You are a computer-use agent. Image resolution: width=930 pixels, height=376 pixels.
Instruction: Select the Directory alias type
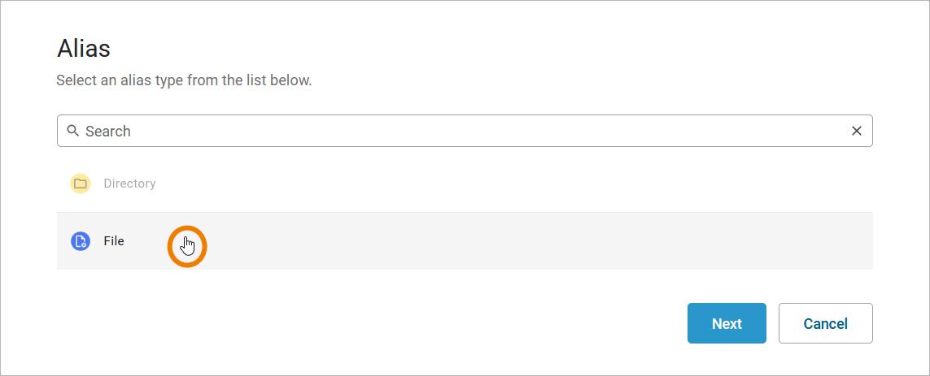[129, 184]
